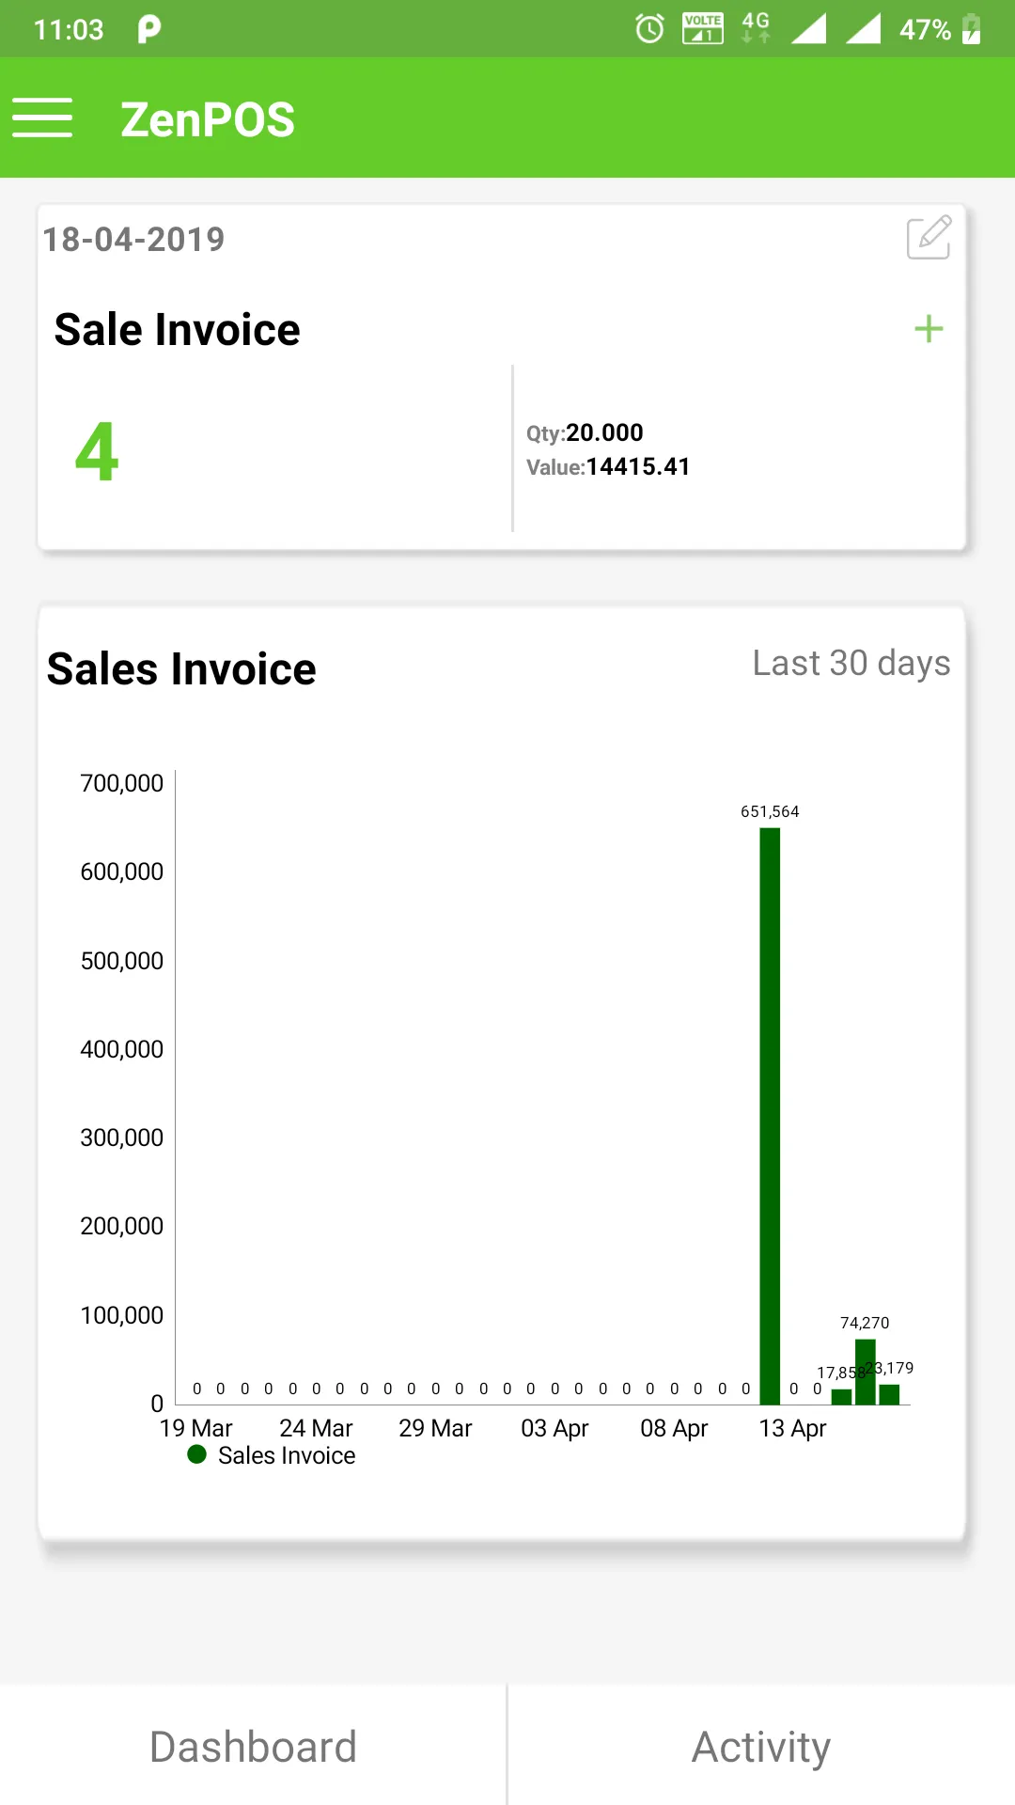This screenshot has height=1805, width=1015.
Task: Select the 74,270 chart bar
Action: [x=866, y=1371]
